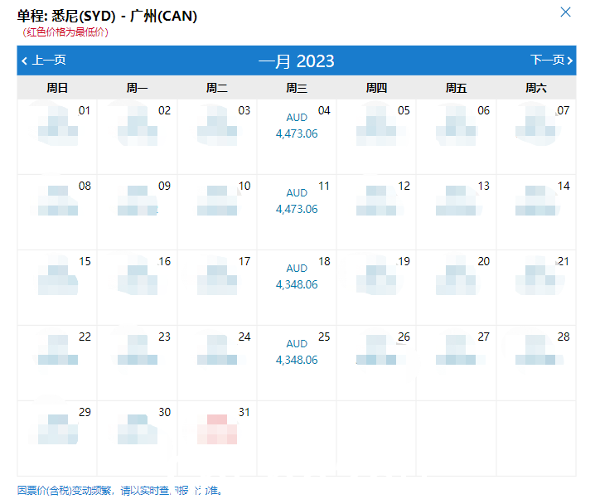Choose the date 12 cell
The image size is (595, 504).
coord(376,212)
